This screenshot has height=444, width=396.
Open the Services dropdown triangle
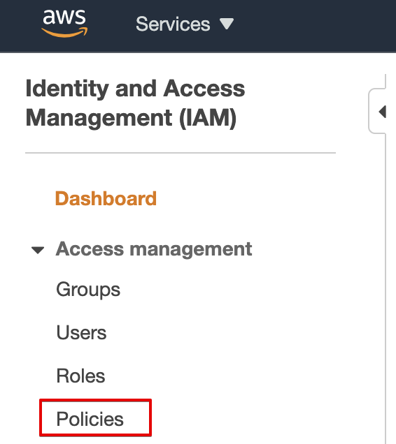coord(227,24)
